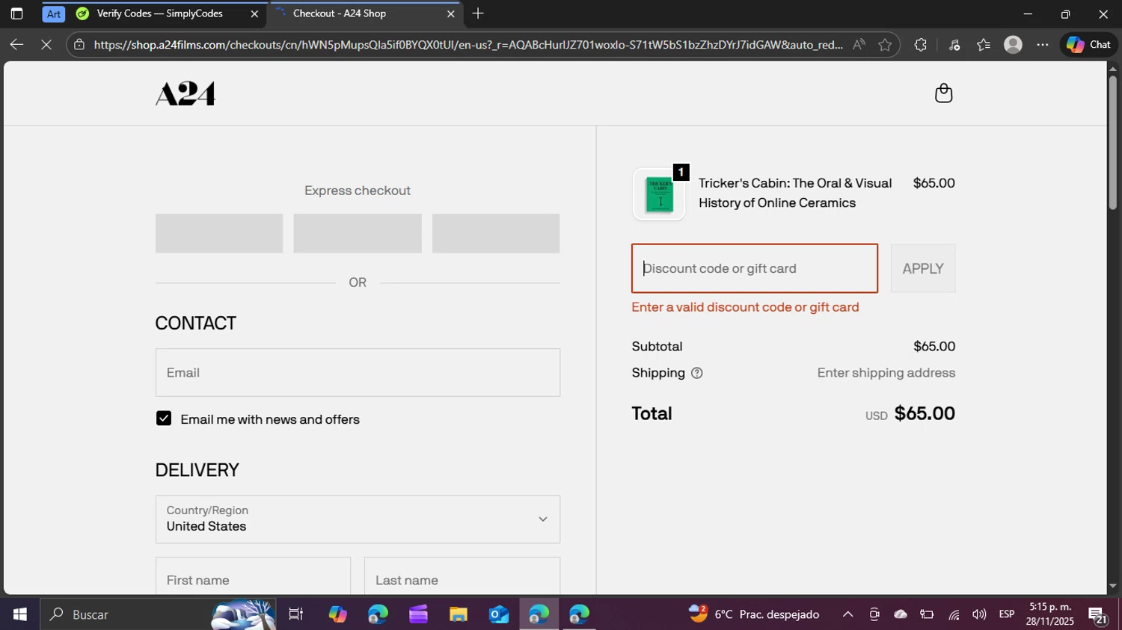The width and height of the screenshot is (1122, 630).
Task: Click the page vertical scrollbar thumb
Action: pos(1112,142)
